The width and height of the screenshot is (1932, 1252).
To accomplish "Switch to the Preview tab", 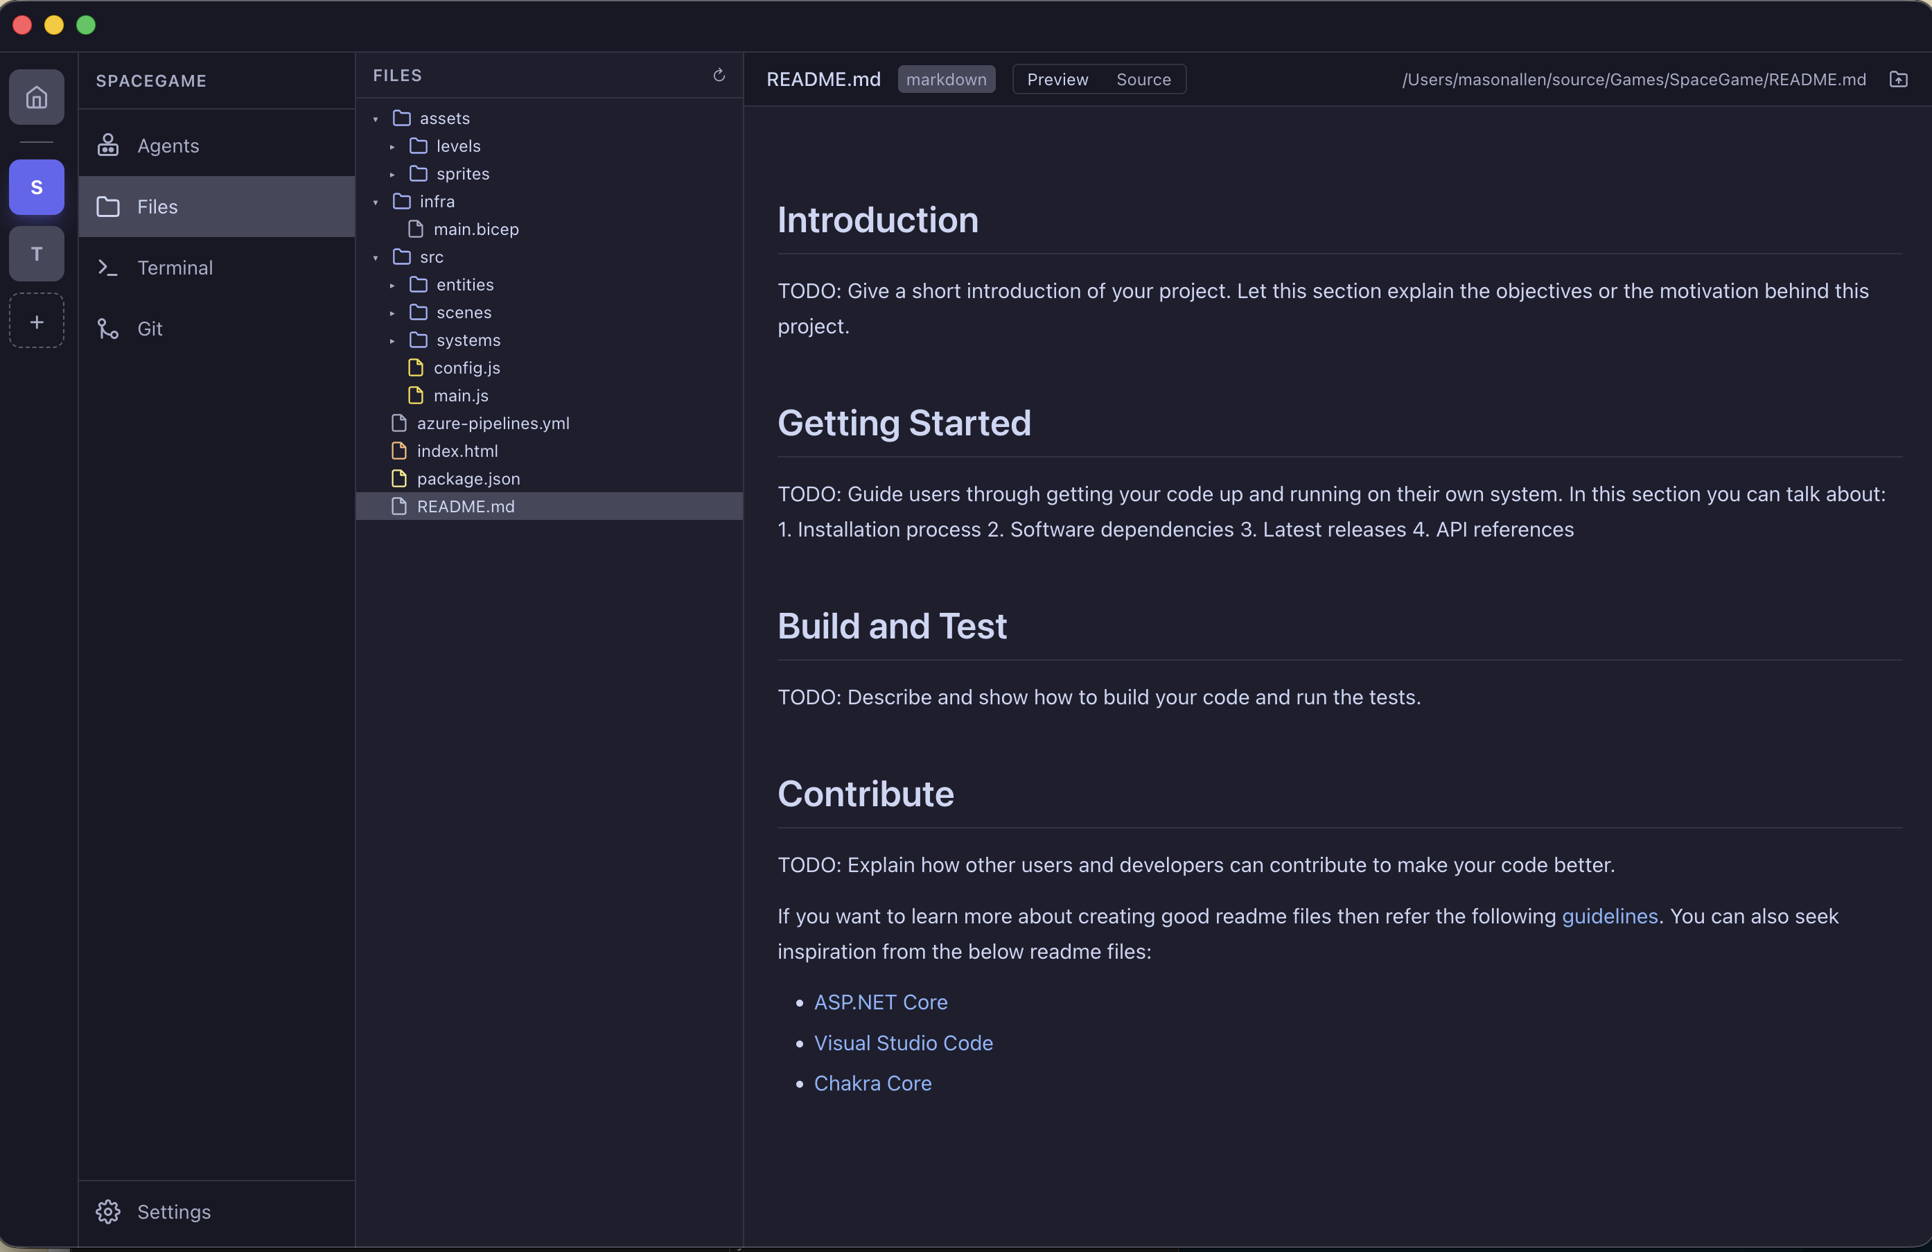I will (x=1057, y=79).
